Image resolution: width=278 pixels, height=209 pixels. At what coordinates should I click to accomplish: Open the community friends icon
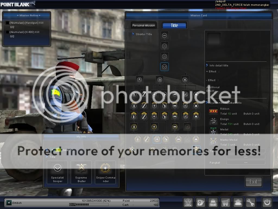(x=238, y=202)
